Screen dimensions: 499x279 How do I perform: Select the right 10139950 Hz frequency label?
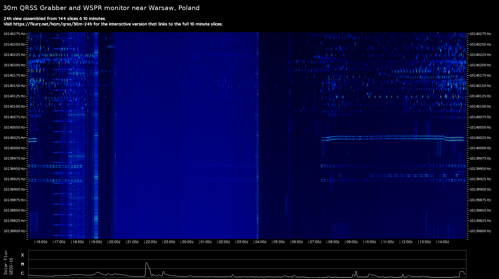click(480, 169)
